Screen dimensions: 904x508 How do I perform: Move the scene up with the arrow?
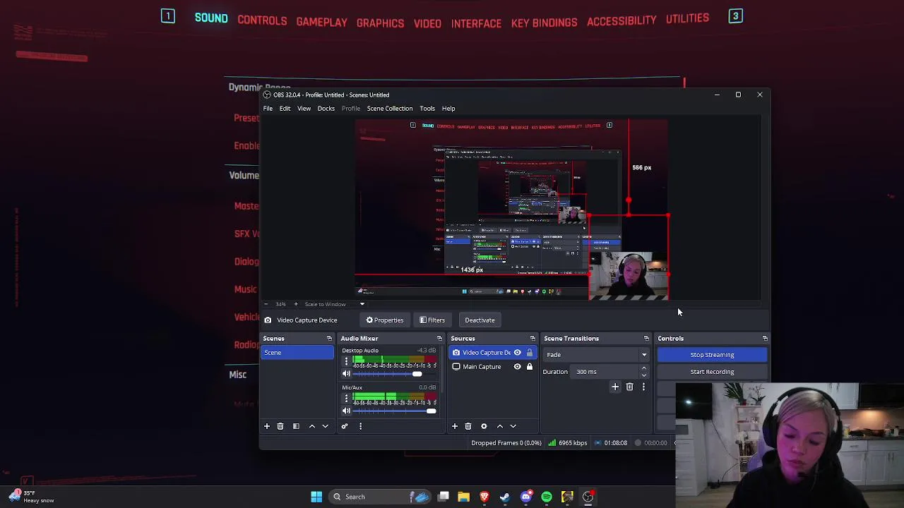[311, 426]
